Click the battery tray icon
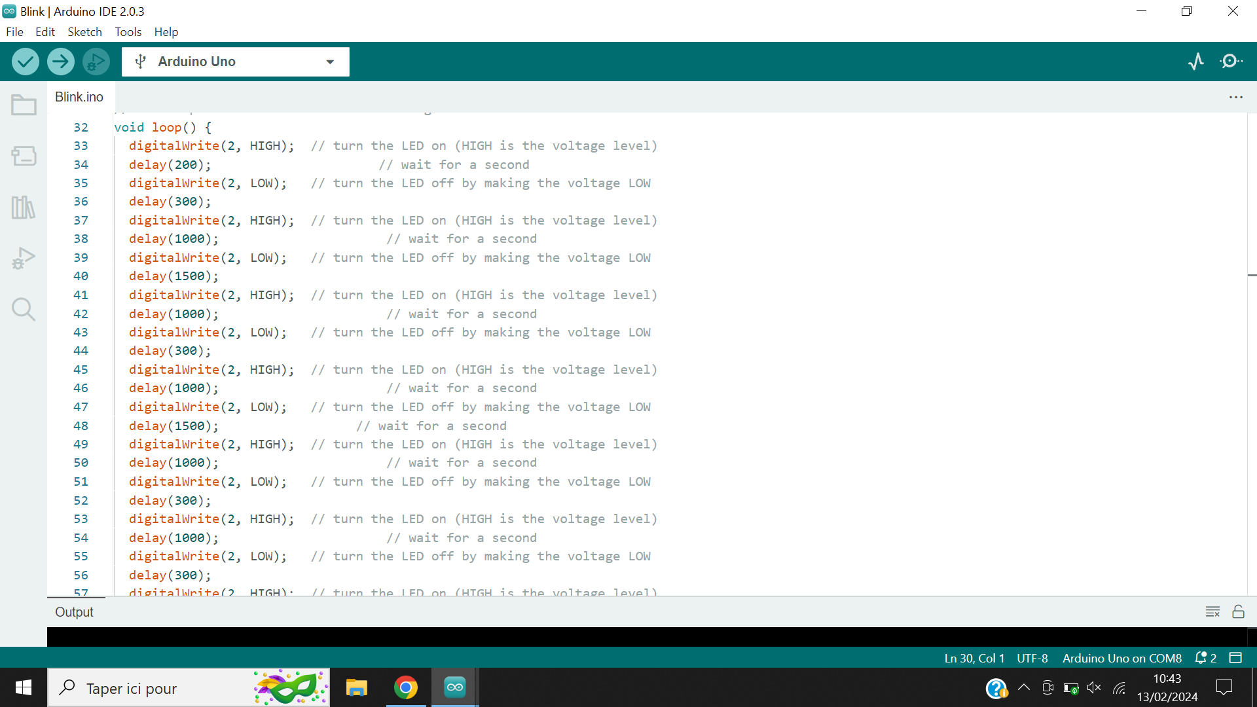 pyautogui.click(x=1071, y=687)
